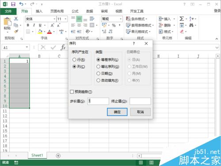The width and height of the screenshot is (221, 166).
Task: Select the 等差序列(L) linear radio button
Action: point(98,60)
